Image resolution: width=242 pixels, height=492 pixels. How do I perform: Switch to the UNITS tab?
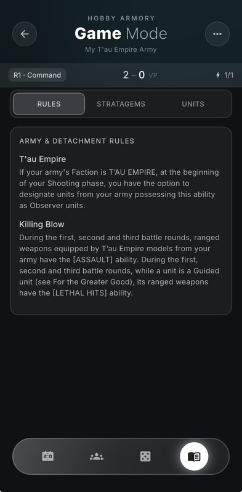tap(193, 104)
